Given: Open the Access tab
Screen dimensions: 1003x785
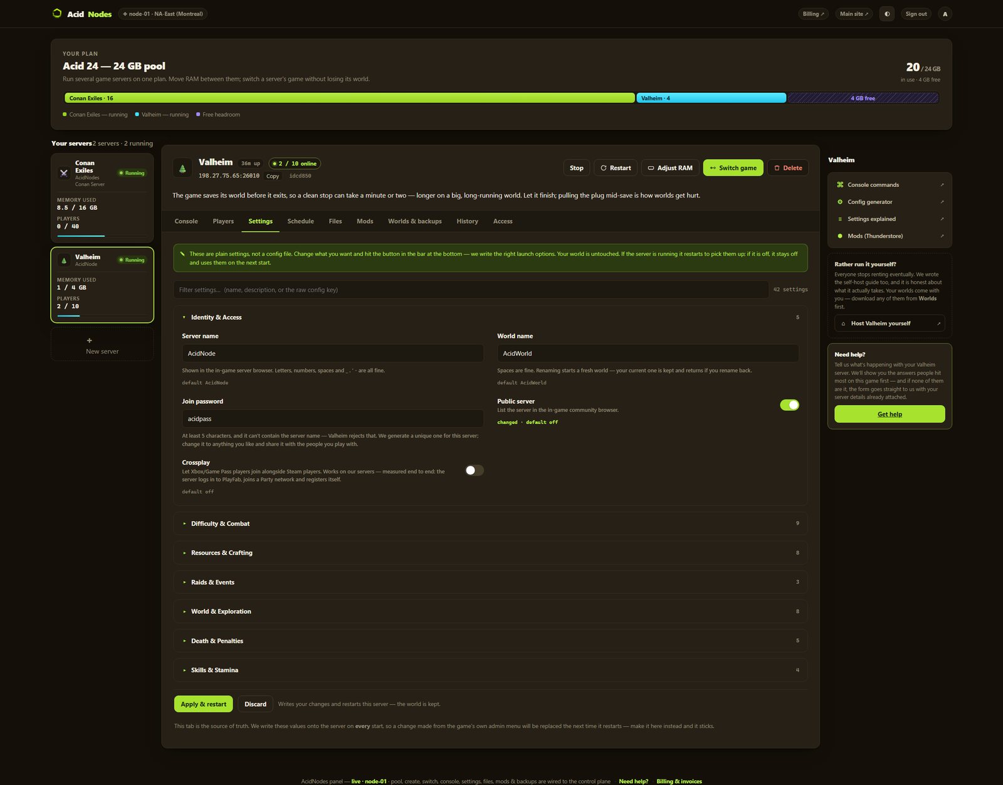Looking at the screenshot, I should pyautogui.click(x=503, y=221).
